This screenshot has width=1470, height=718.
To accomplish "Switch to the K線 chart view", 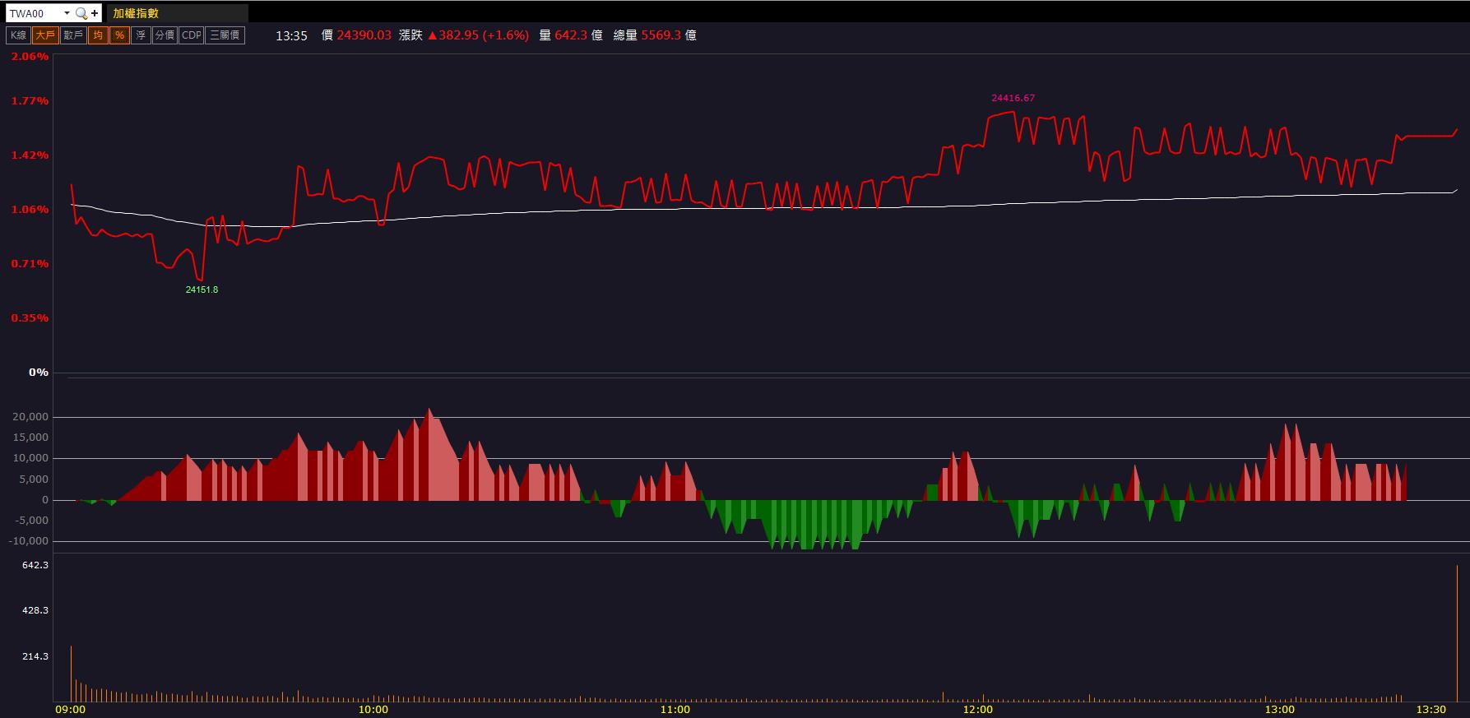I will pyautogui.click(x=18, y=35).
